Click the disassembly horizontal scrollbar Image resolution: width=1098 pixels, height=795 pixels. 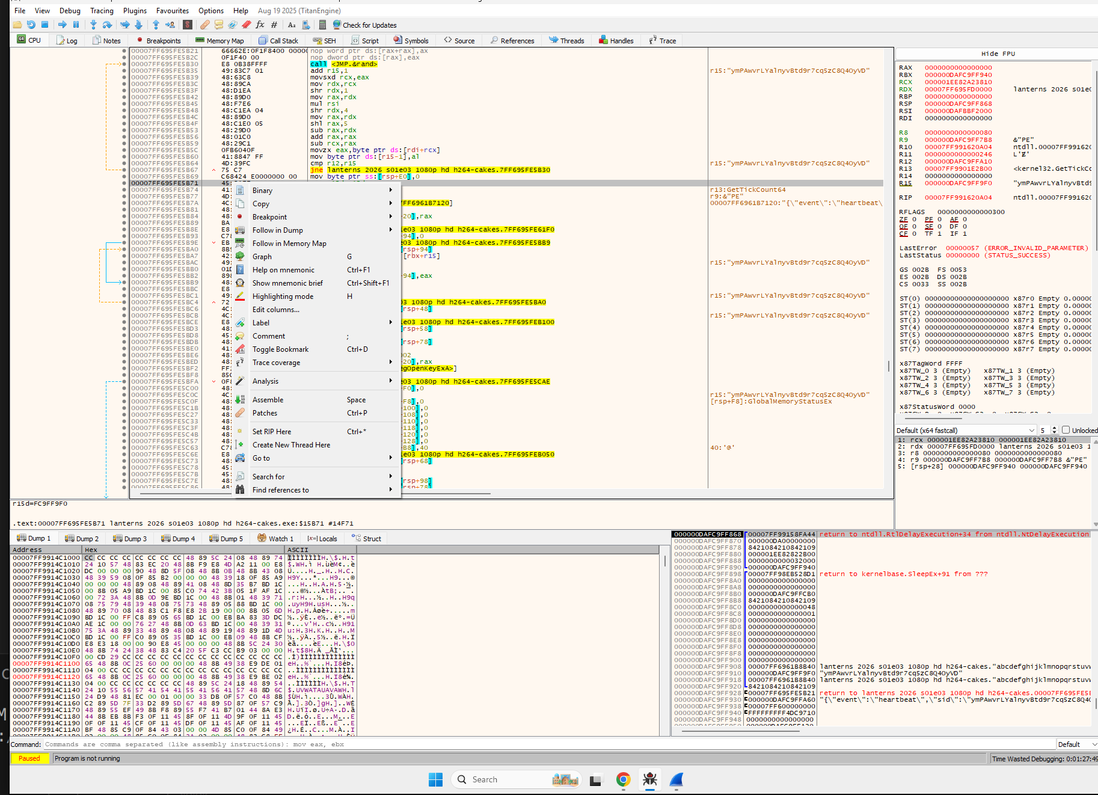[x=315, y=494]
